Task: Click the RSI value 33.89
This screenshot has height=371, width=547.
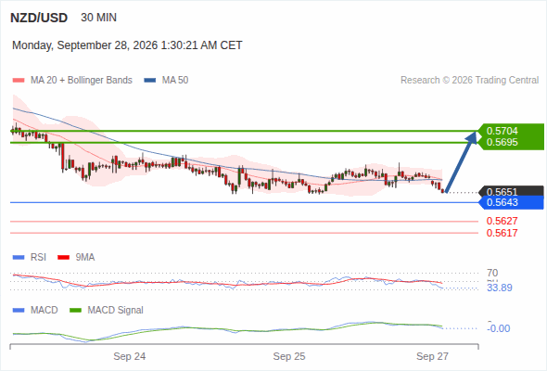Action: coord(500,288)
